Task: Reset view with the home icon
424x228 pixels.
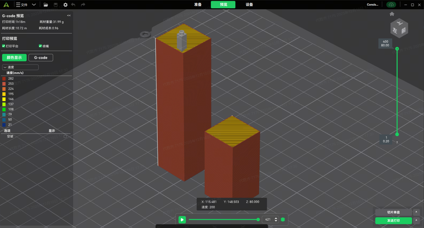Action: [392, 14]
